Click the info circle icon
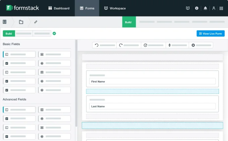The image size is (228, 141). tap(196, 8)
